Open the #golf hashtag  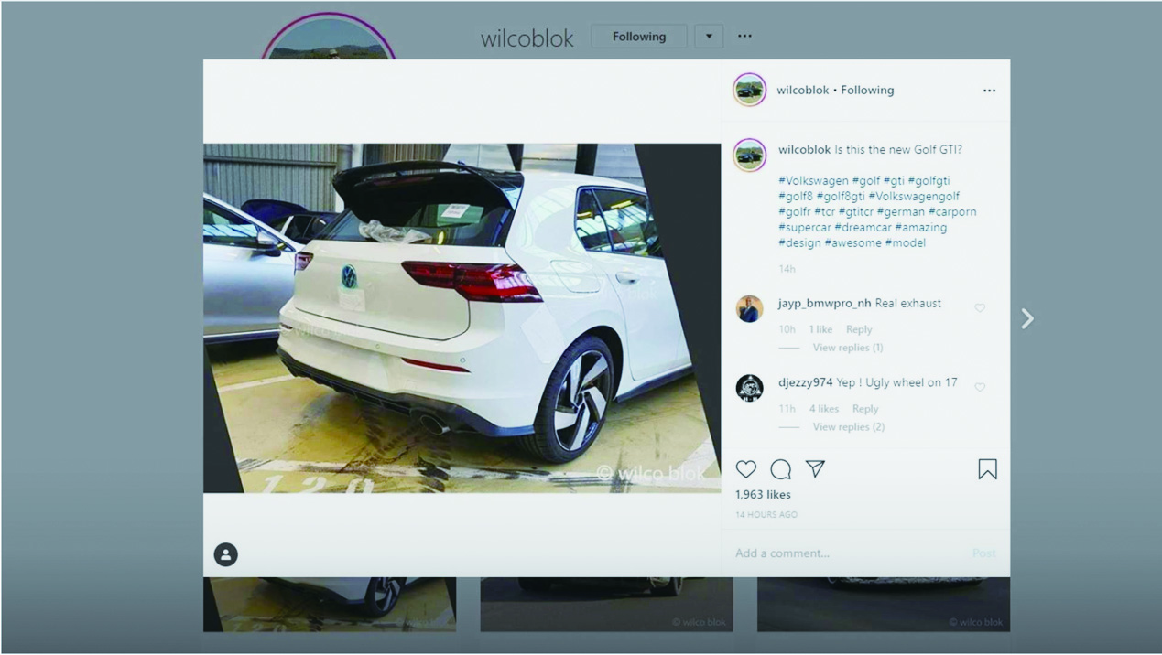[x=866, y=181]
